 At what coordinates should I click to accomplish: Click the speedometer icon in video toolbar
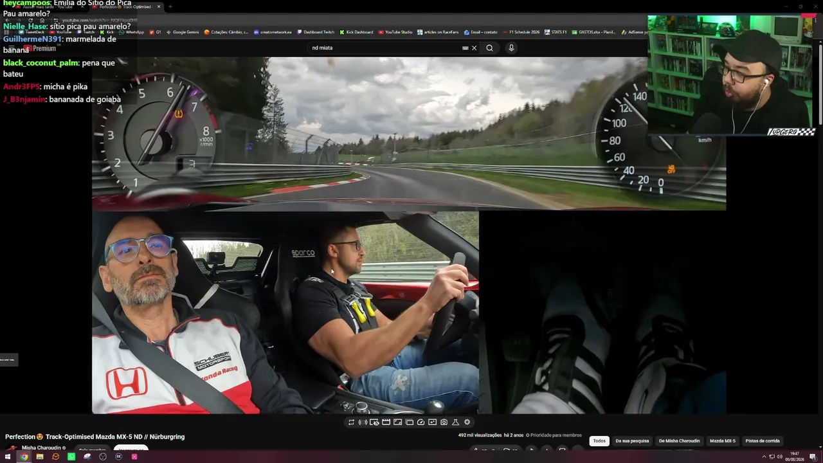point(421,422)
